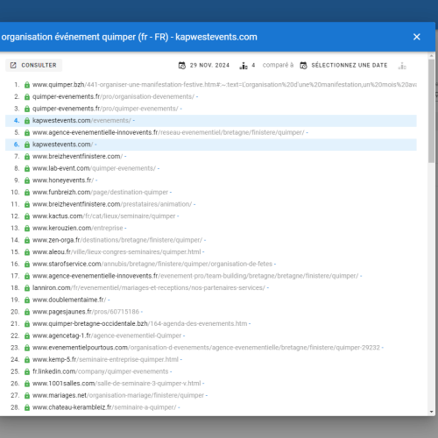Open www.funbreizh.com destination-quimper link
The width and height of the screenshot is (438, 438).
101,193
